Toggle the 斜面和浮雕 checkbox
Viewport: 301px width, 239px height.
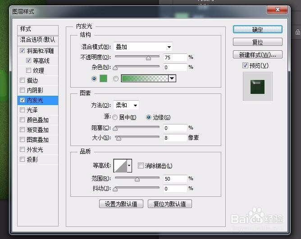tap(22, 50)
